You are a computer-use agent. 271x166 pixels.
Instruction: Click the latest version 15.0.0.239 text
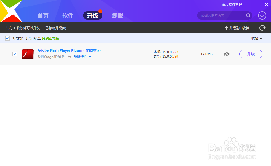166,57
